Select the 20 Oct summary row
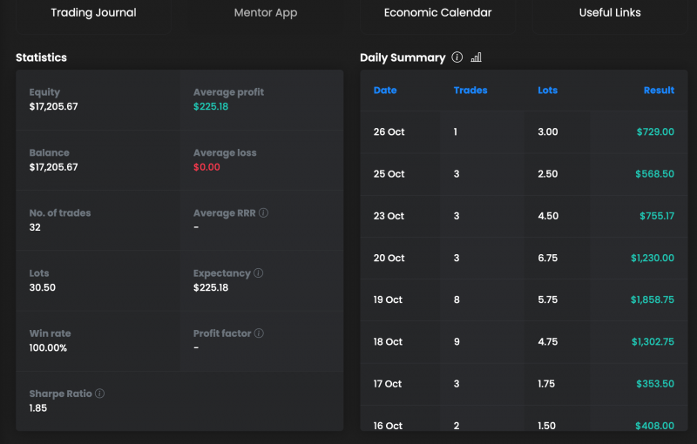697x444 pixels. [x=524, y=259]
